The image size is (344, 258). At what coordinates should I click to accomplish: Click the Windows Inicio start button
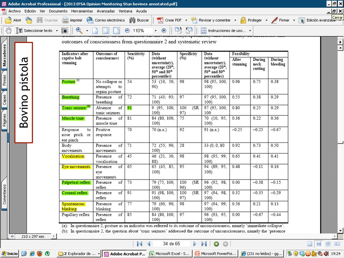[10, 254]
